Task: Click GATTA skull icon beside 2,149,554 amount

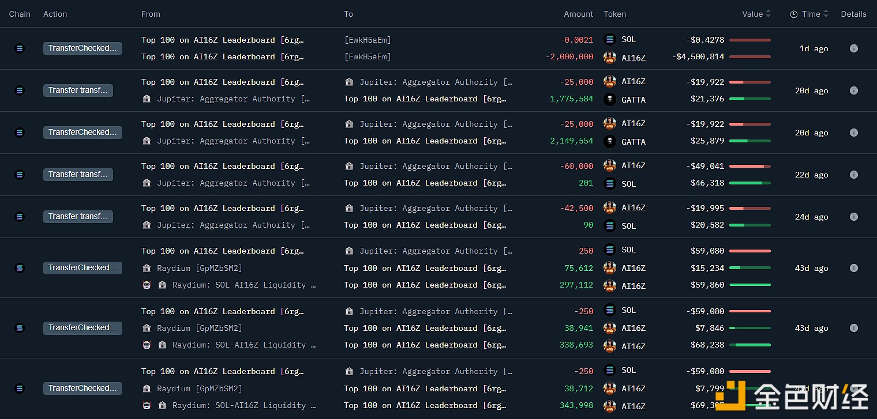Action: pos(609,141)
